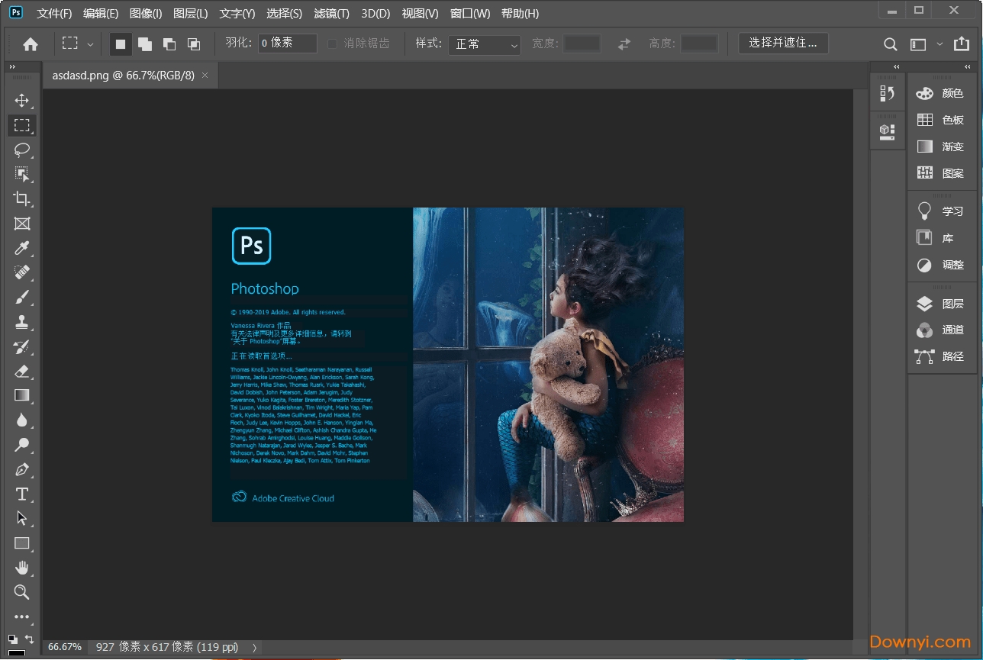Select the Clone Stamp tool
Viewport: 983px width, 660px height.
point(22,321)
